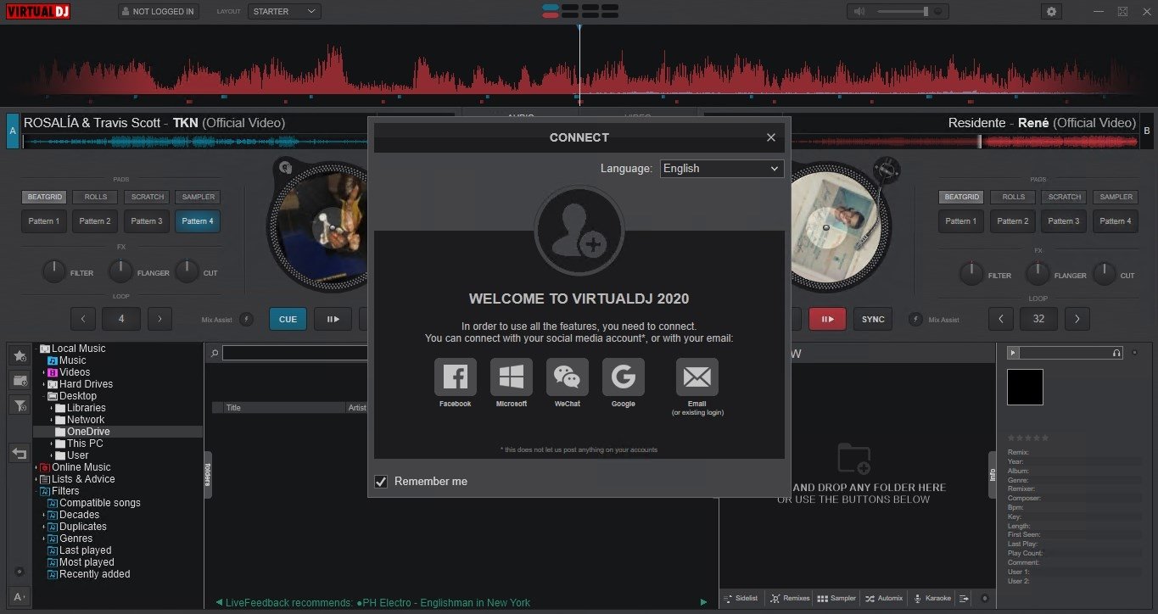Open the Language dropdown set to English
This screenshot has height=614, width=1158.
pos(722,169)
